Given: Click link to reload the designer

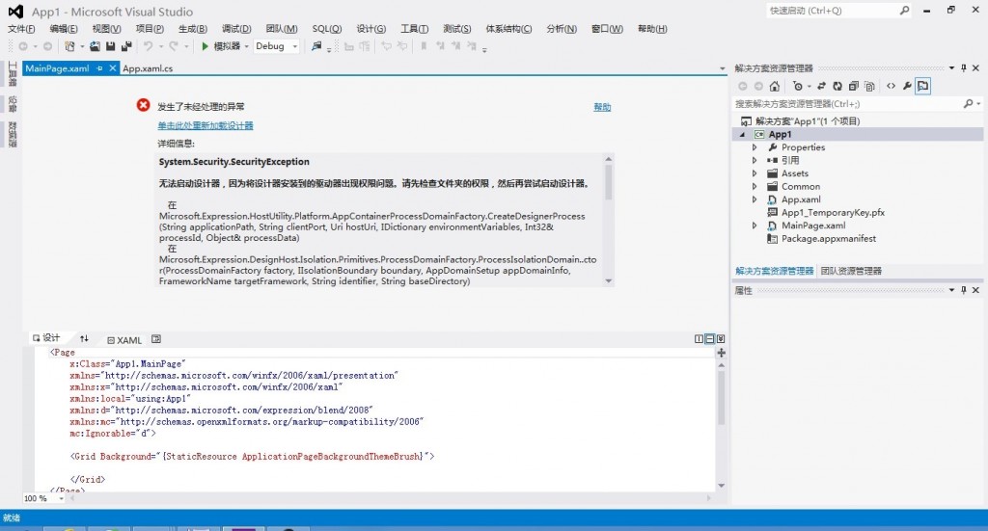Looking at the screenshot, I should coord(206,125).
